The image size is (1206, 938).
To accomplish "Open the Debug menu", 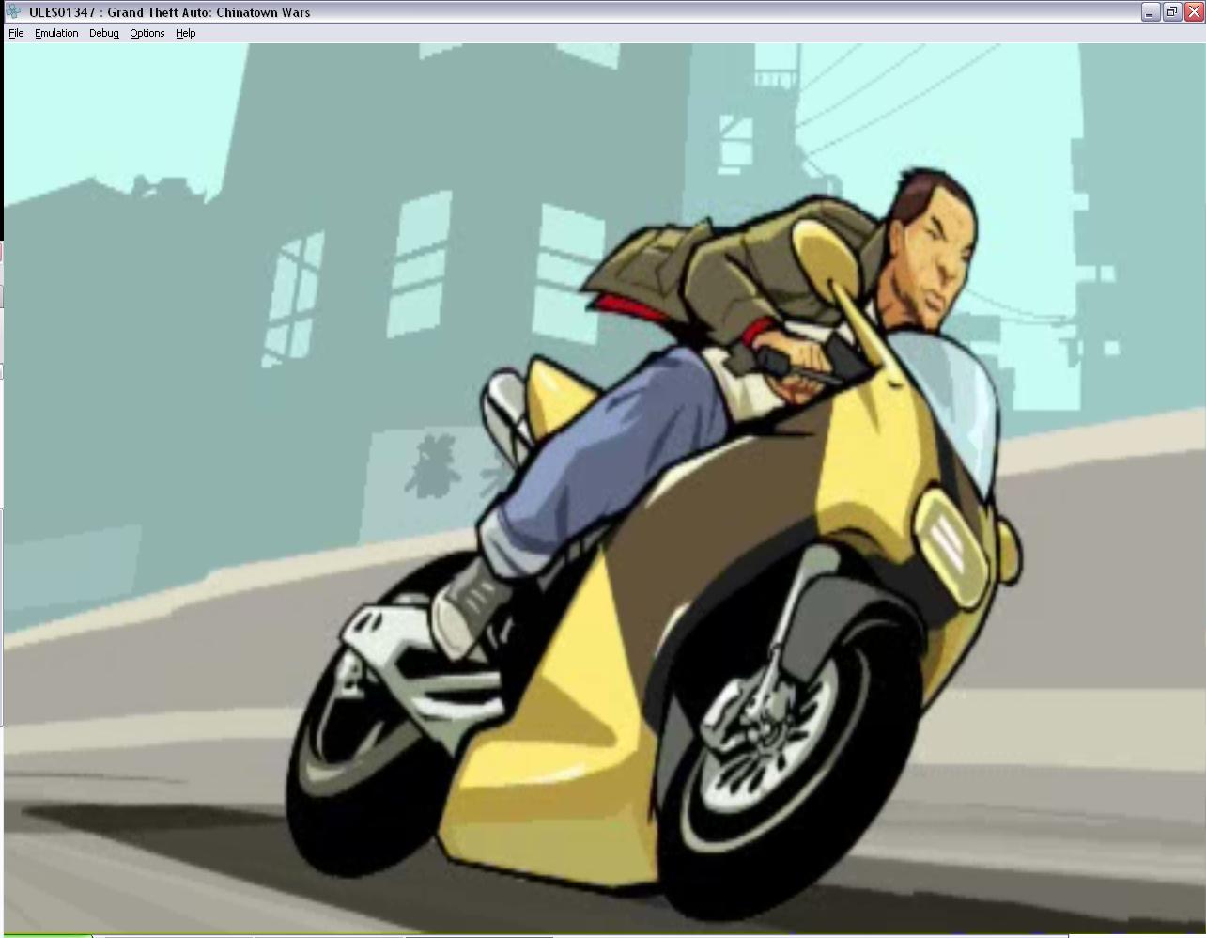I will tap(103, 33).
